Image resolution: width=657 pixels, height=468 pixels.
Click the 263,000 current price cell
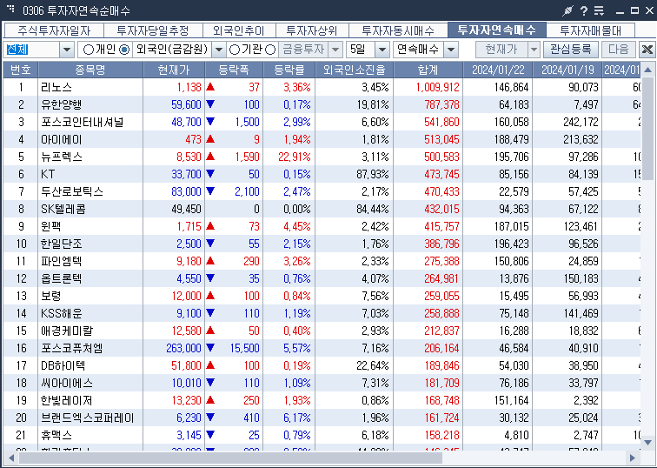point(183,348)
